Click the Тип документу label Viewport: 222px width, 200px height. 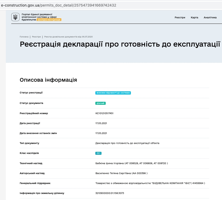[29, 143]
